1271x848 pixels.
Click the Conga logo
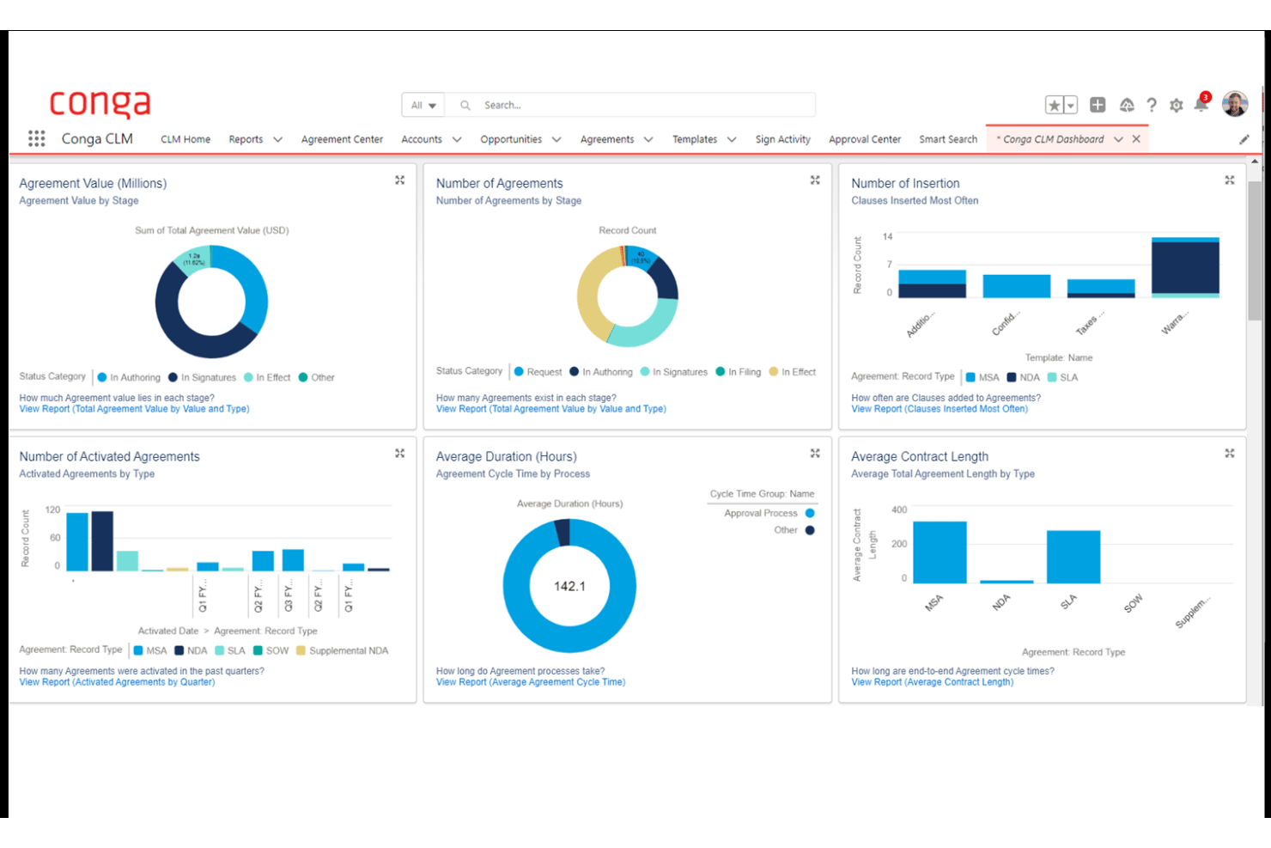100,104
